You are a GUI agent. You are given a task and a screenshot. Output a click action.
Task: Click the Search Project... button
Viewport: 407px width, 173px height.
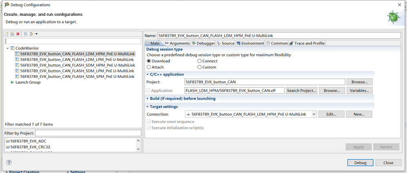coord(301,91)
